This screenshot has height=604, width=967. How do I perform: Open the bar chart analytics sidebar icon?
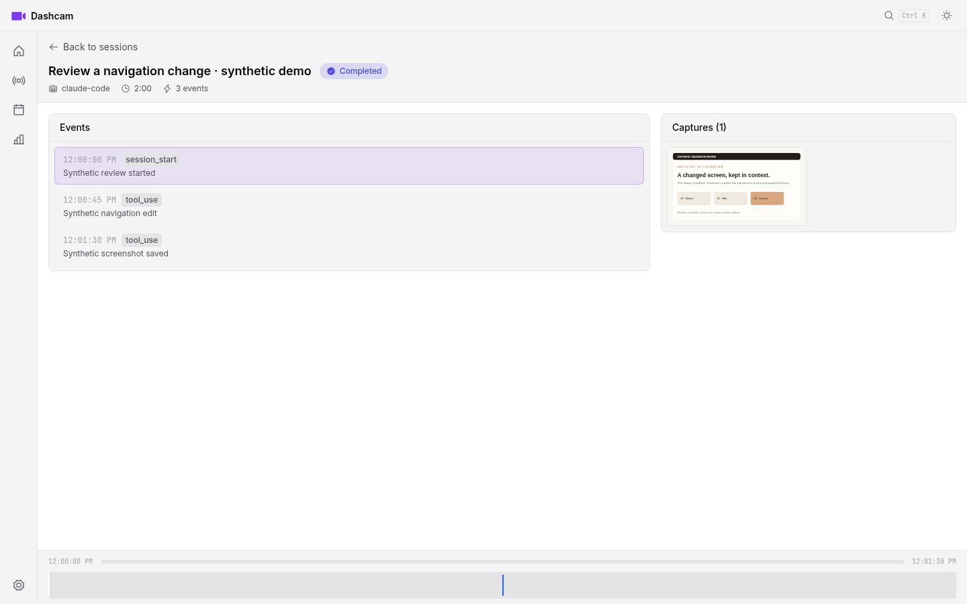(19, 139)
